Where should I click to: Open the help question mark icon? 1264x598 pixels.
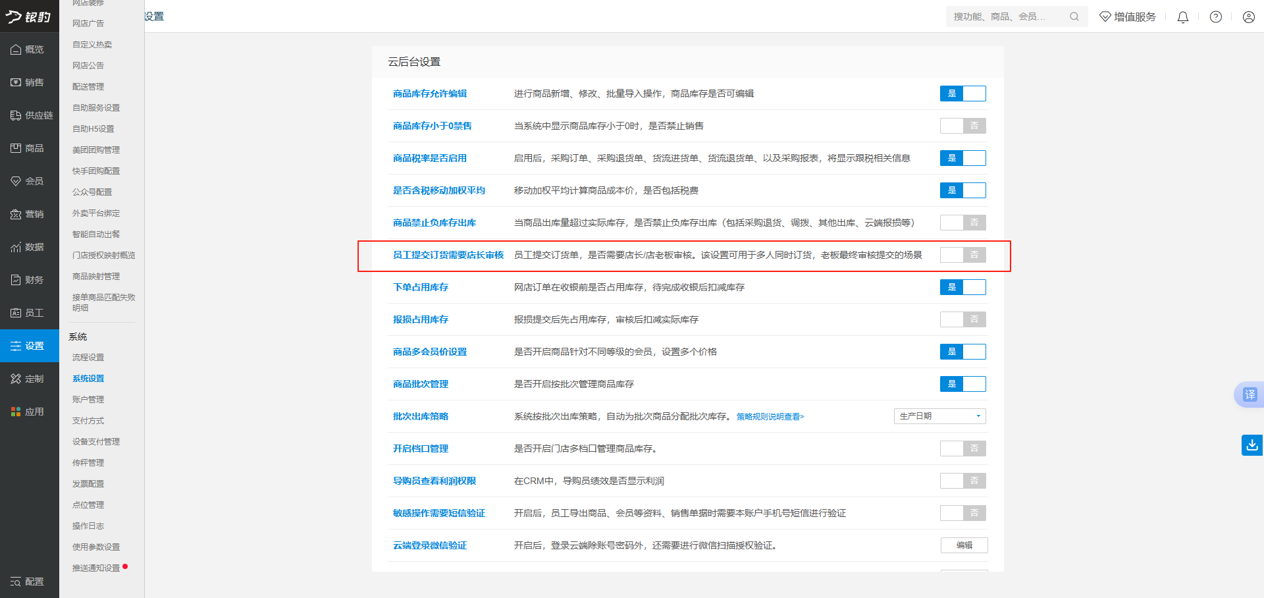pos(1215,17)
